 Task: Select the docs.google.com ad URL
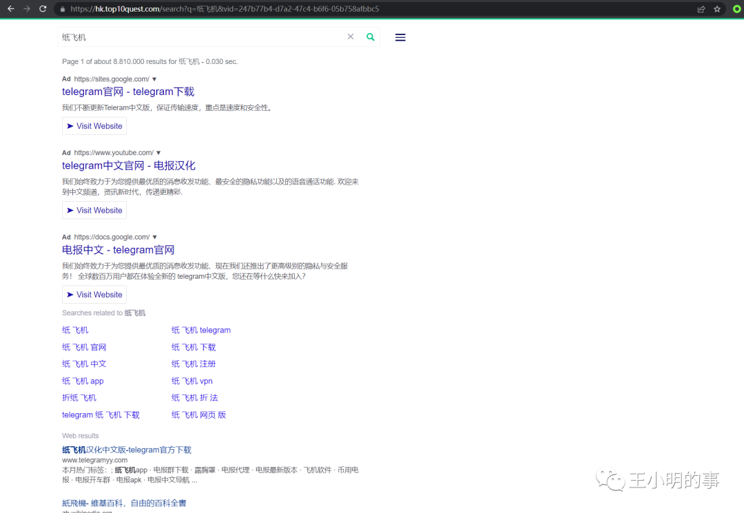coord(112,237)
